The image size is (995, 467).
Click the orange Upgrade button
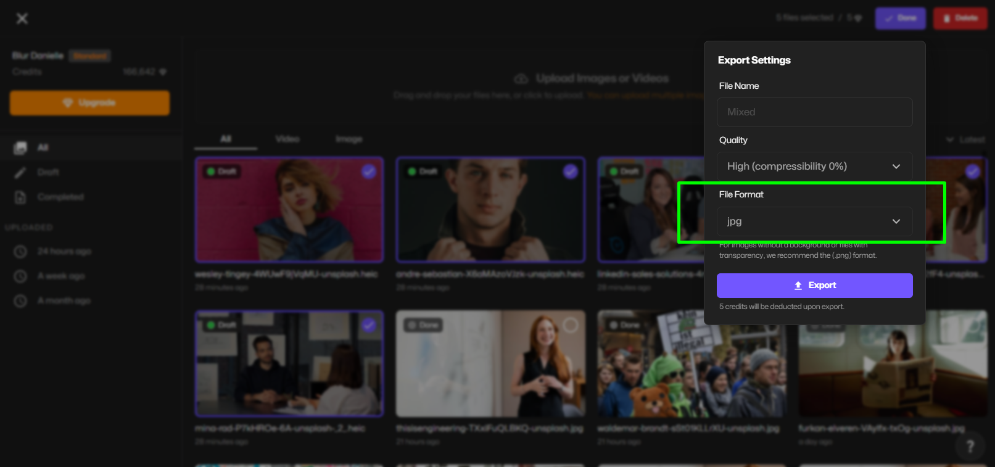tap(89, 103)
